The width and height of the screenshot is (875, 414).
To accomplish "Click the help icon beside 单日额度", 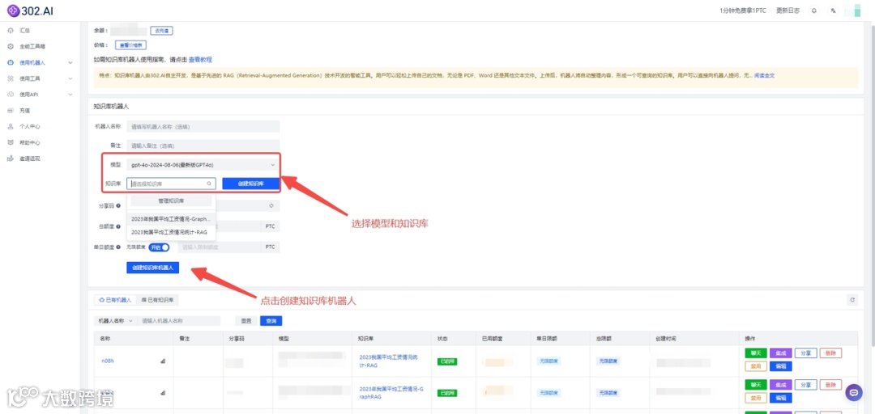I will (x=118, y=247).
